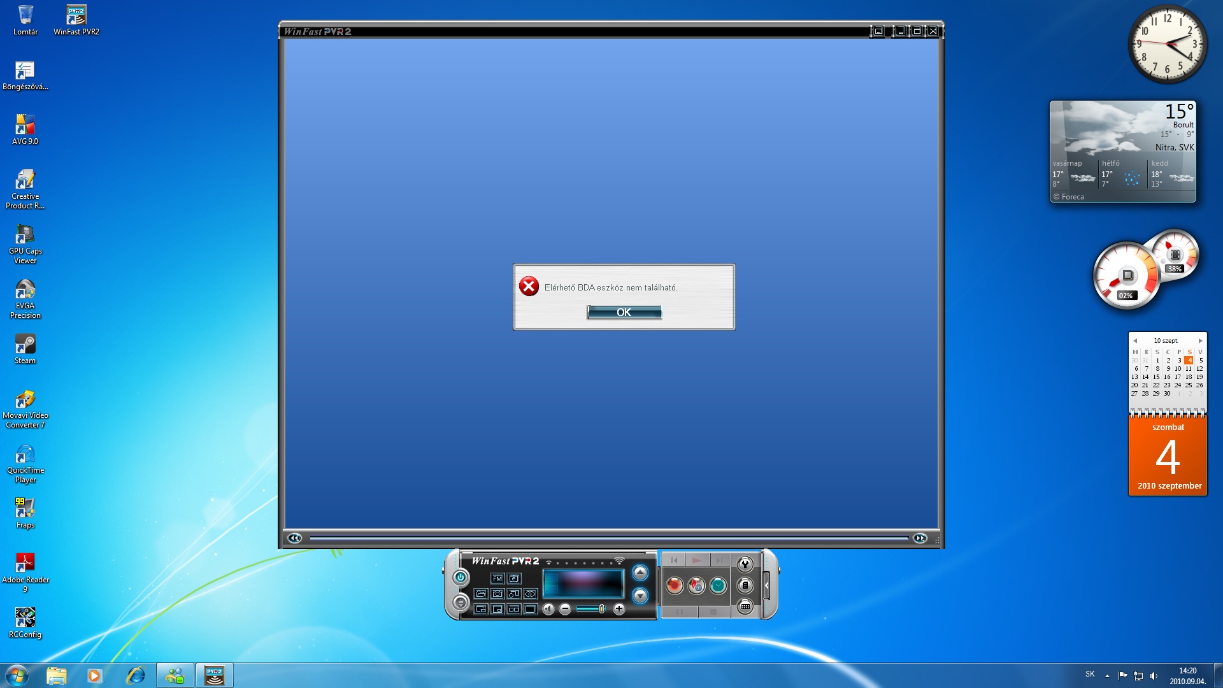This screenshot has width=1223, height=688.
Task: Click the SK language indicator in taskbar
Action: (1090, 674)
